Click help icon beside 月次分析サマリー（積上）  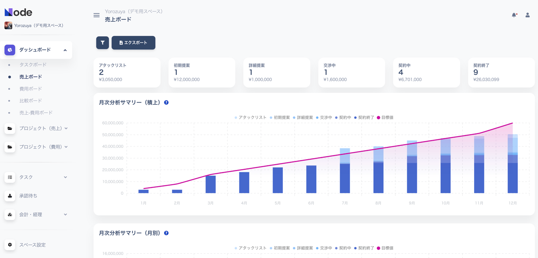[x=166, y=102]
